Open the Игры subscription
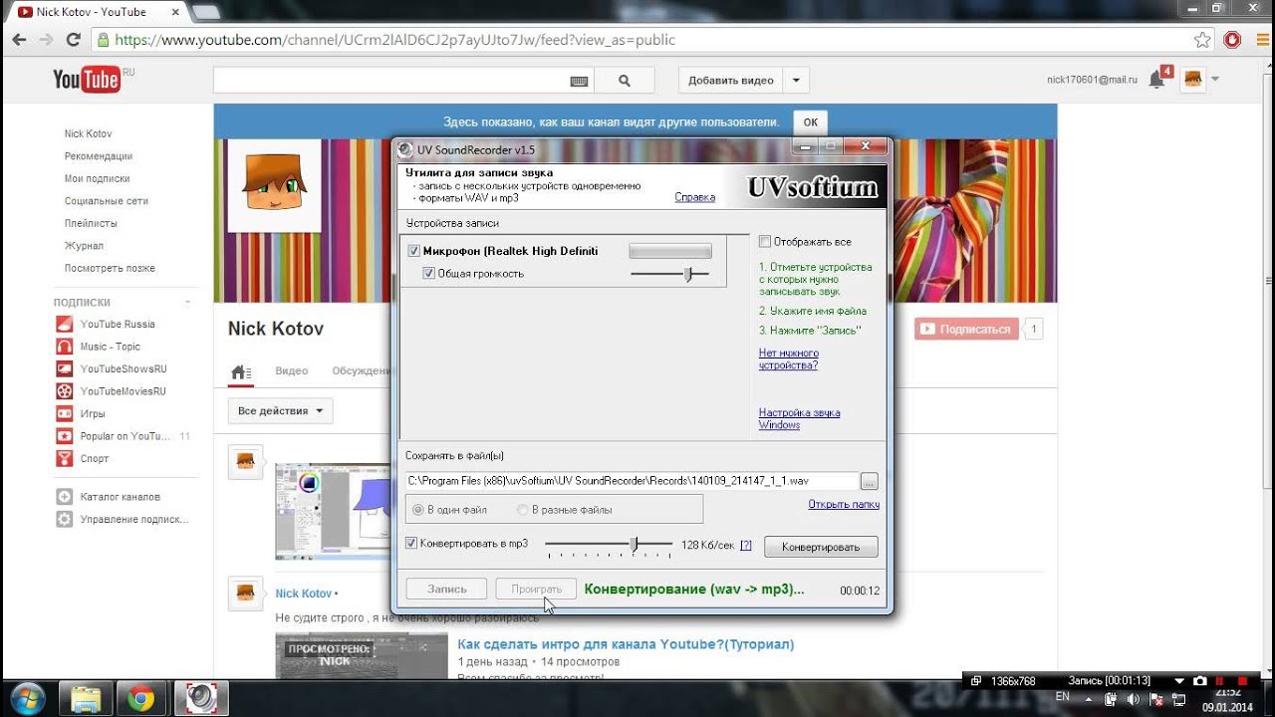 coord(93,413)
